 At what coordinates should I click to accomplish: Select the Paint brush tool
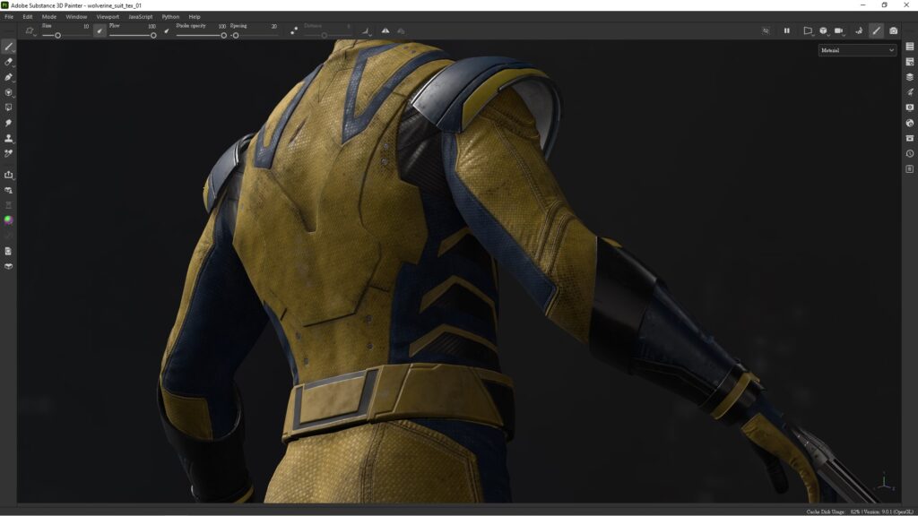pyautogui.click(x=8, y=46)
